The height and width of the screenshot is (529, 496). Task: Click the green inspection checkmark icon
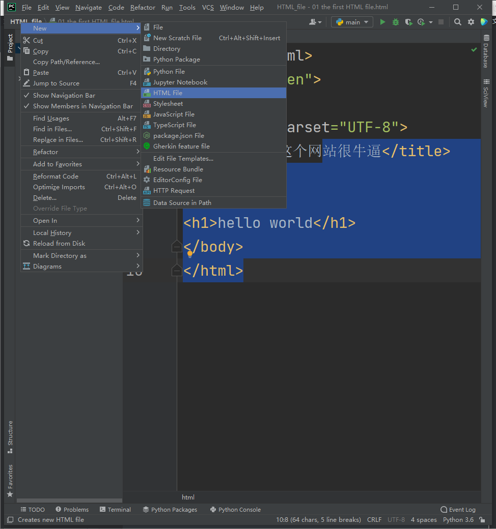click(x=474, y=50)
